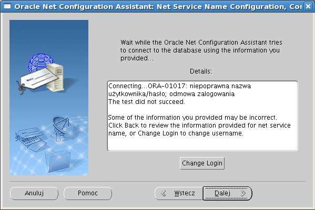315x210 pixels.
Task: Open help via Pomoc button
Action: point(88,193)
